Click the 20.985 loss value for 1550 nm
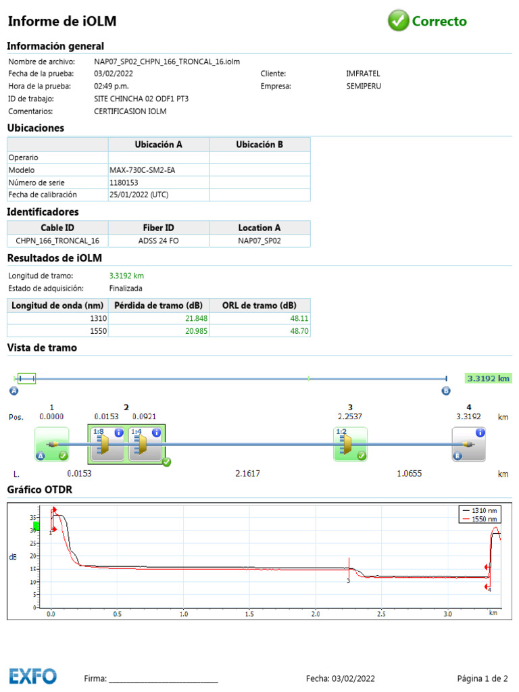This screenshot has width=519, height=692. click(x=196, y=331)
